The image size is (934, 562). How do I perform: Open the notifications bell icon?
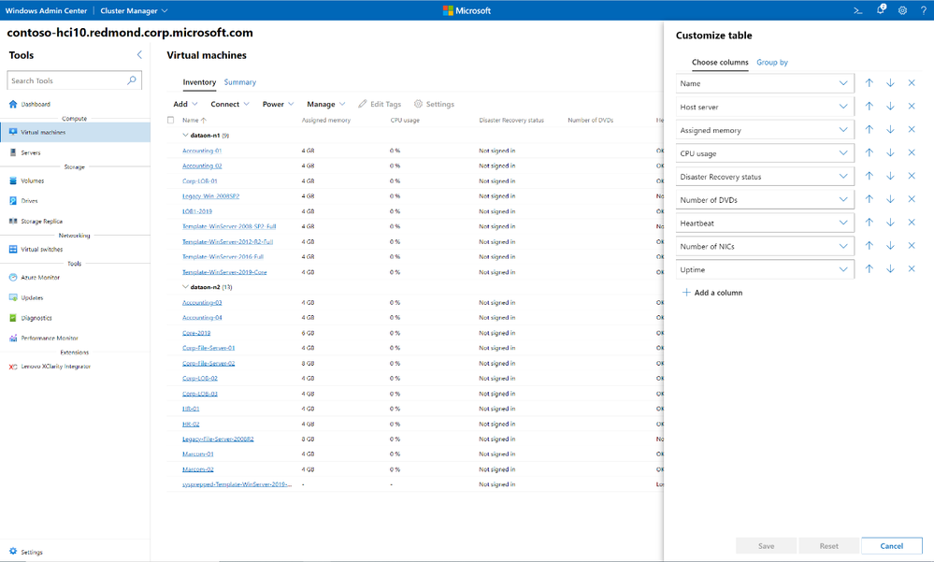881,9
